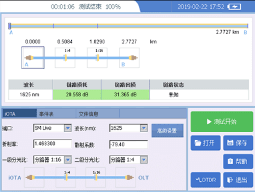The width and height of the screenshot is (255, 192).
Task: Switch to the 文件信息 tab
Action: coord(88,114)
